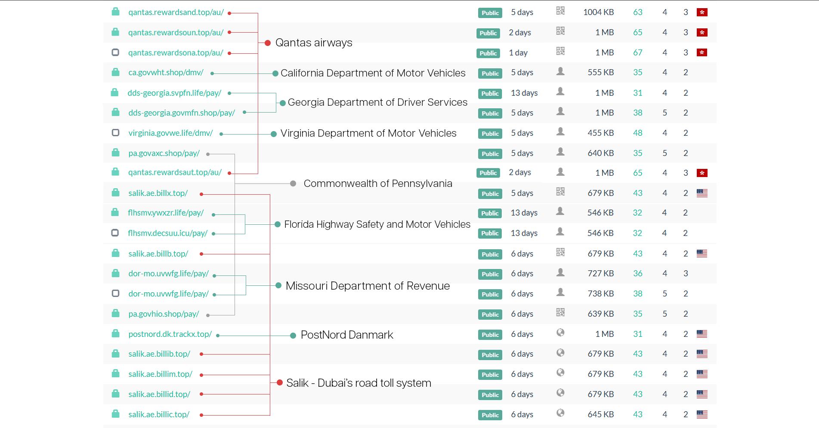Click the lock icon beside ca.govwht.shop/dmv/
The height and width of the screenshot is (428, 819).
click(115, 72)
